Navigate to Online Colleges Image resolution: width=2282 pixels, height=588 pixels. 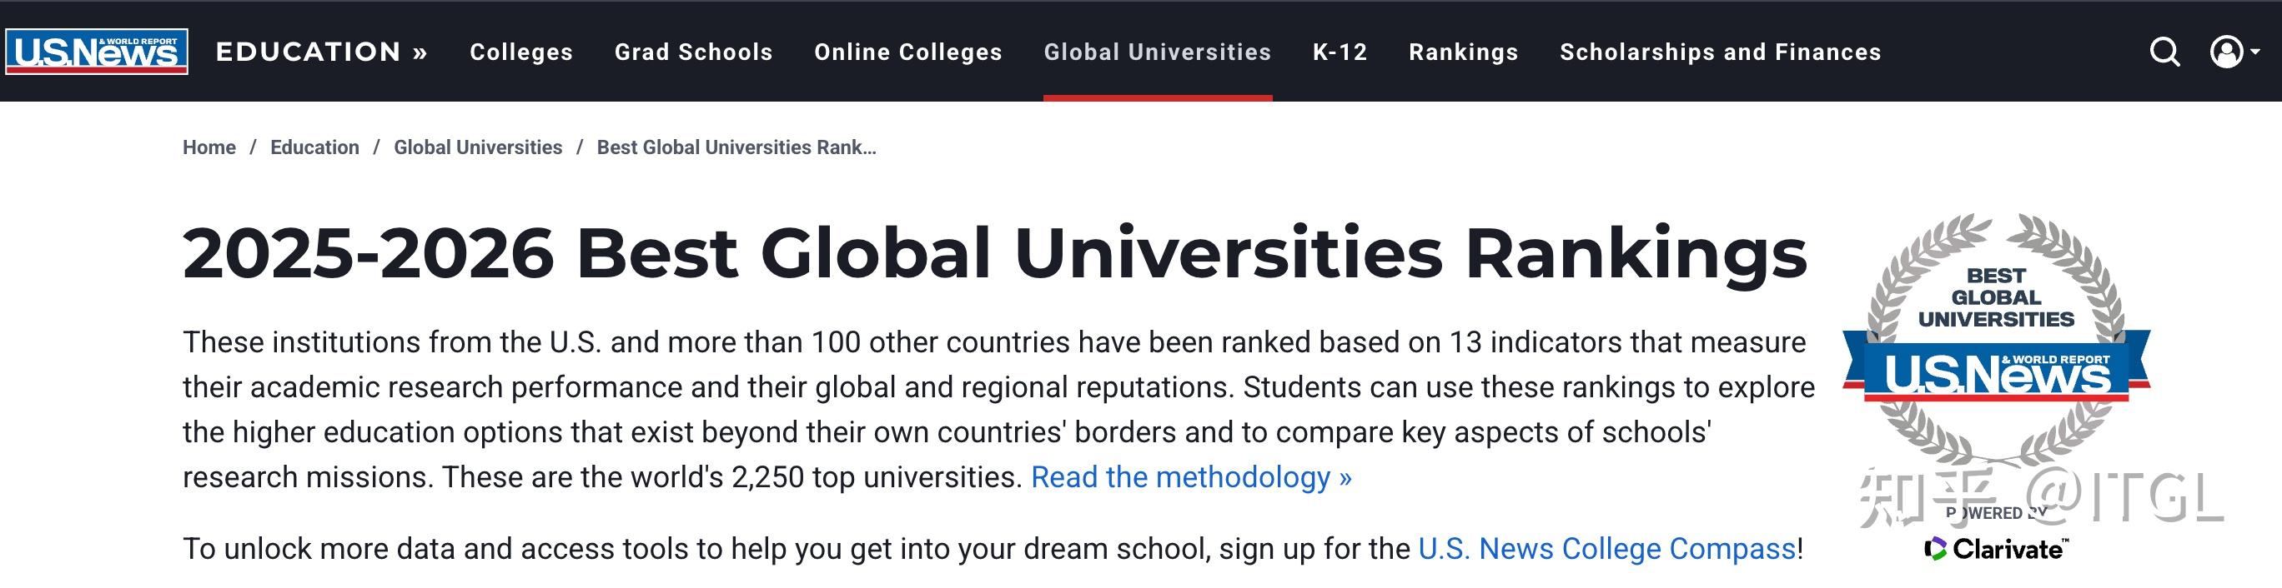click(908, 52)
